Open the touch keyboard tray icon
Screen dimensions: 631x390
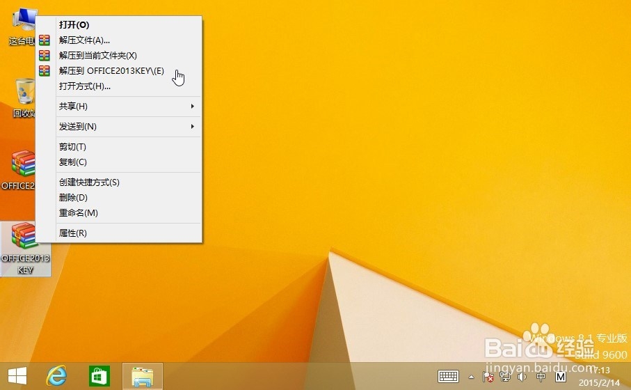pyautogui.click(x=448, y=377)
